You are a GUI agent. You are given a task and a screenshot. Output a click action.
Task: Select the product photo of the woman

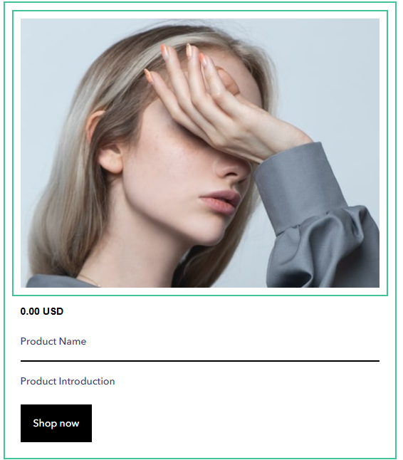[x=200, y=153]
